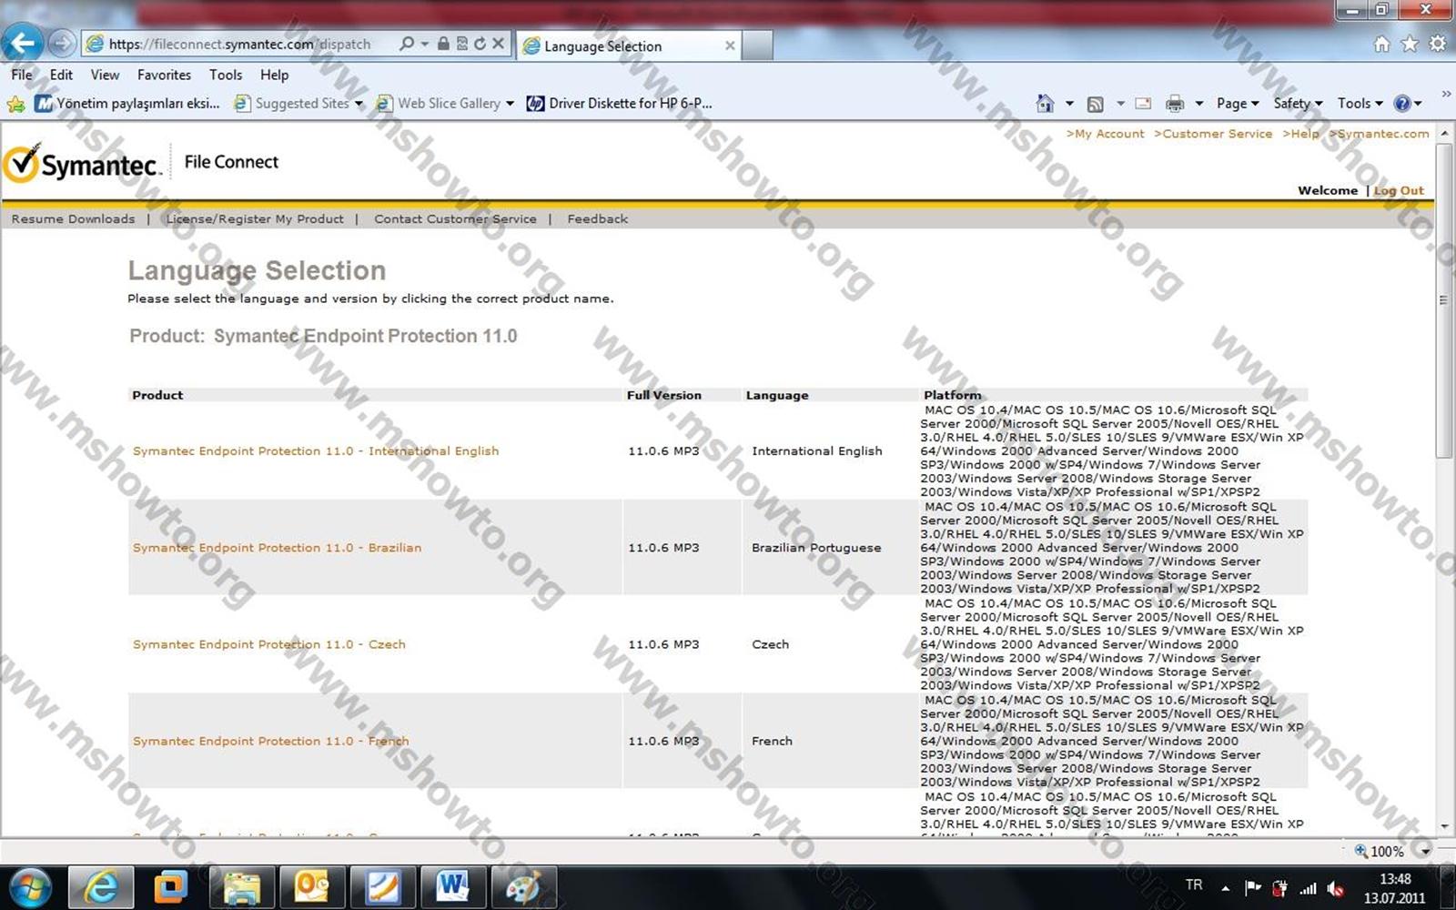The width and height of the screenshot is (1456, 910).
Task: Close the Language Selection tab
Action: click(x=730, y=45)
